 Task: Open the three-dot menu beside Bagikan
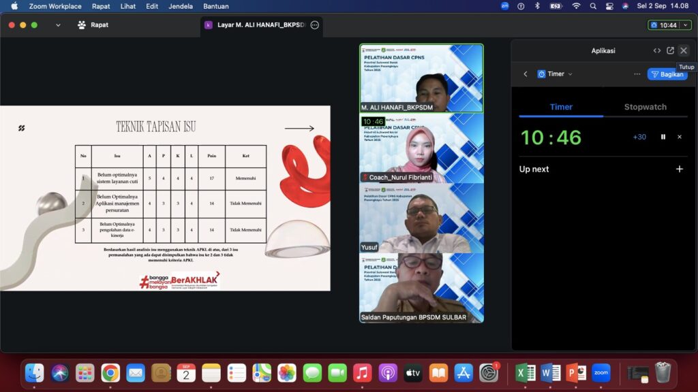coord(637,73)
